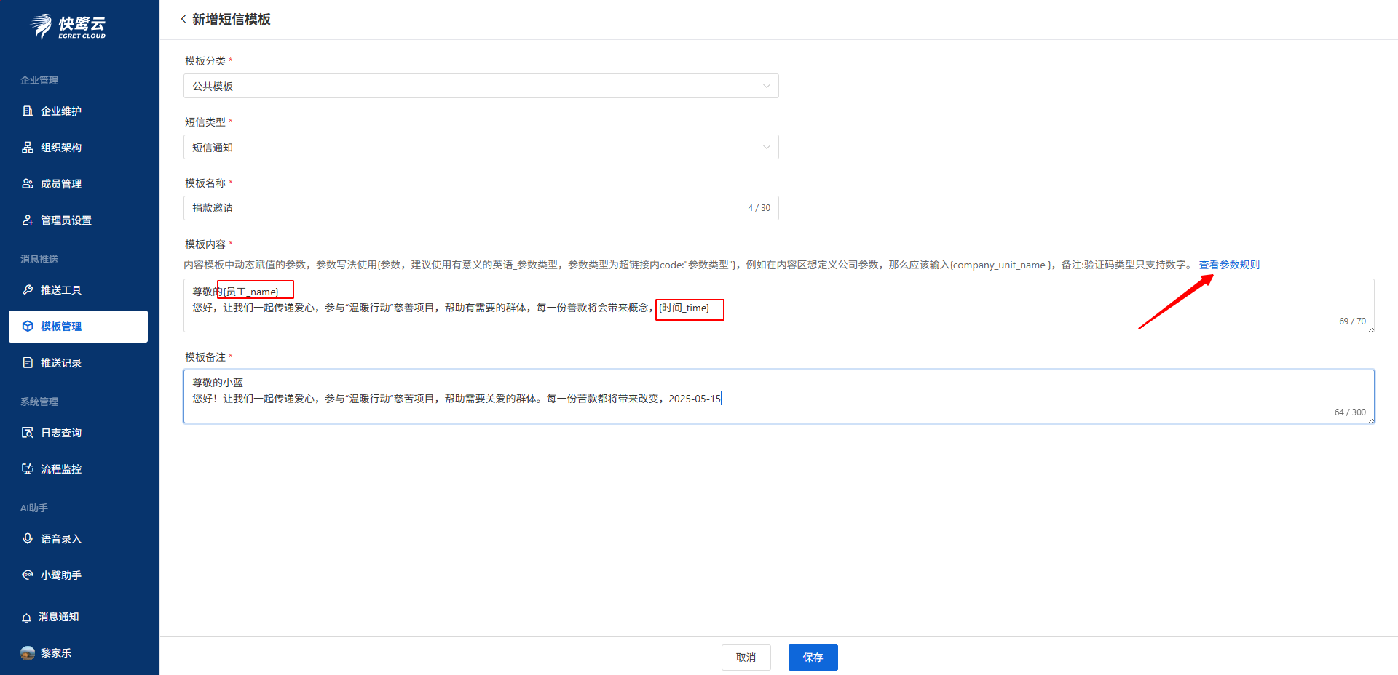Expand the 模板分类 dropdown showing 公共模板

click(x=481, y=86)
